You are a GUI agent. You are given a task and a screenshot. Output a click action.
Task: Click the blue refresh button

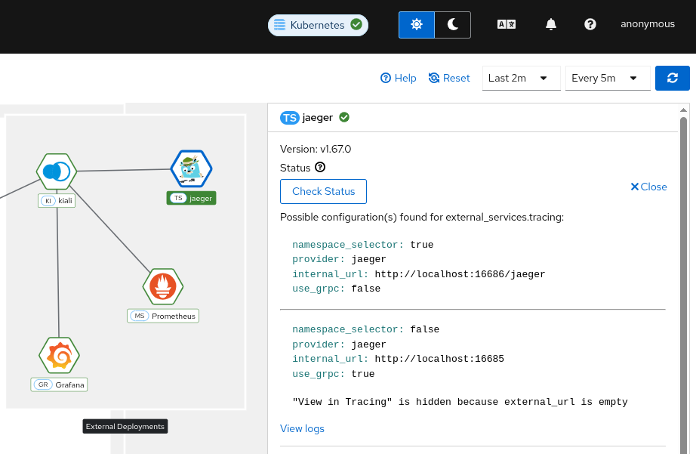672,78
